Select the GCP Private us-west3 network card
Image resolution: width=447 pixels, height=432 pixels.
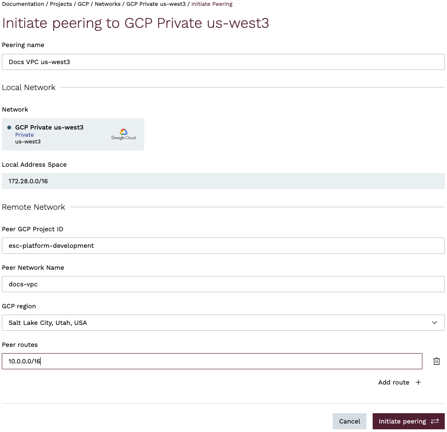73,134
